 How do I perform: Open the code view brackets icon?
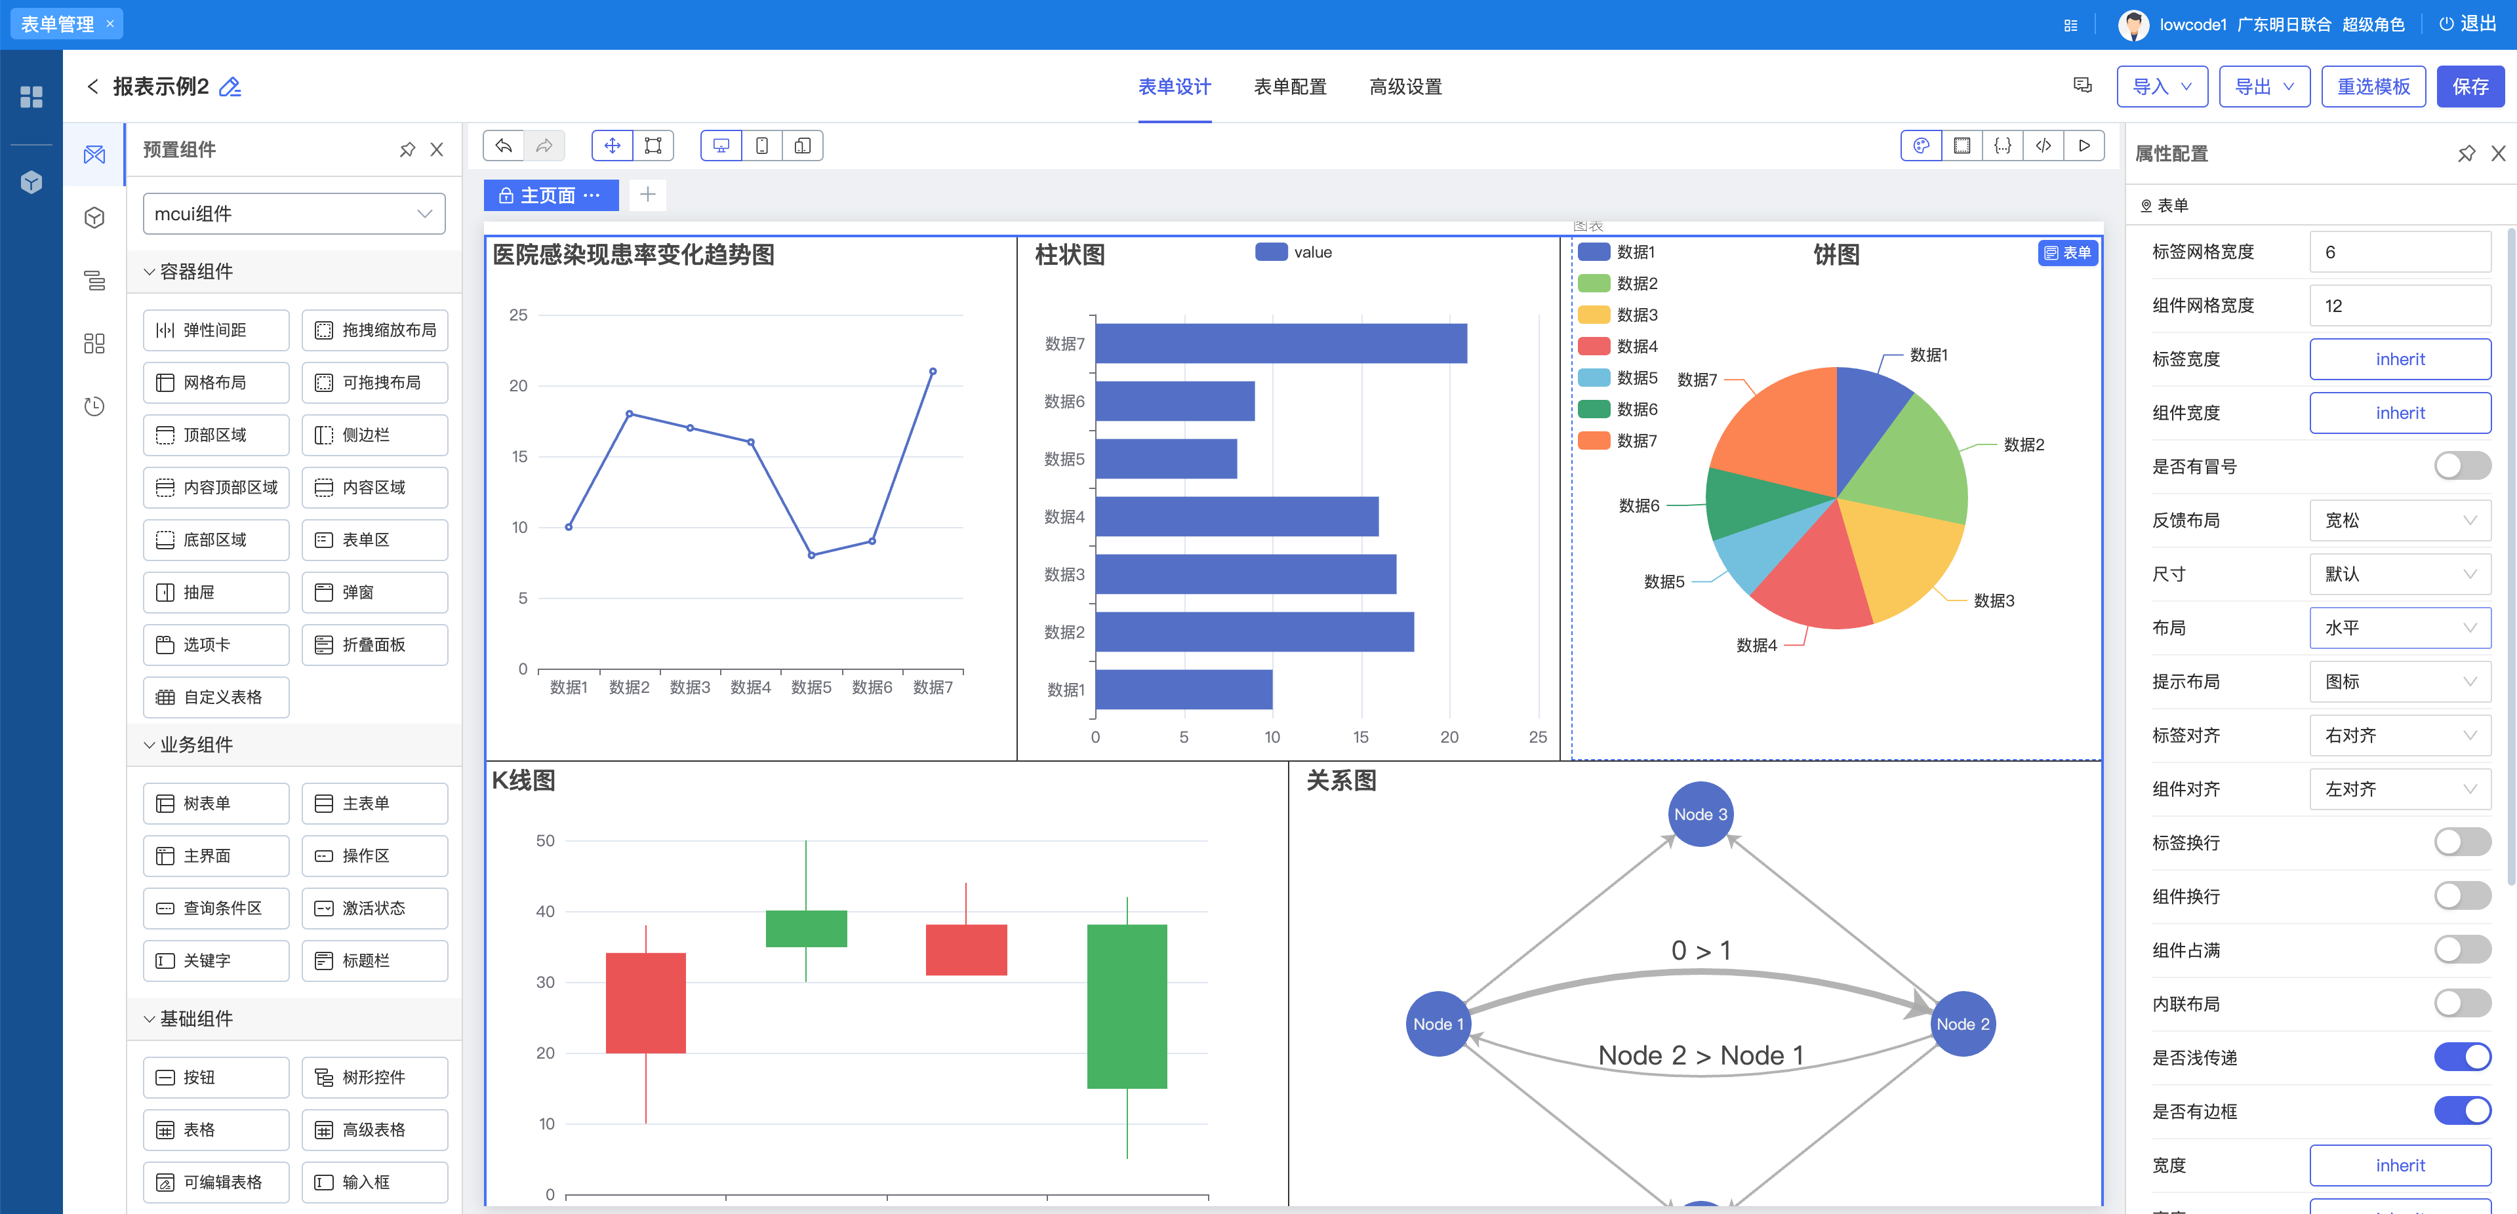(2042, 146)
